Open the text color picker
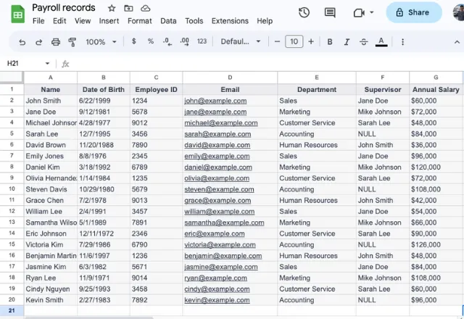Image resolution: width=464 pixels, height=319 pixels. 381,42
